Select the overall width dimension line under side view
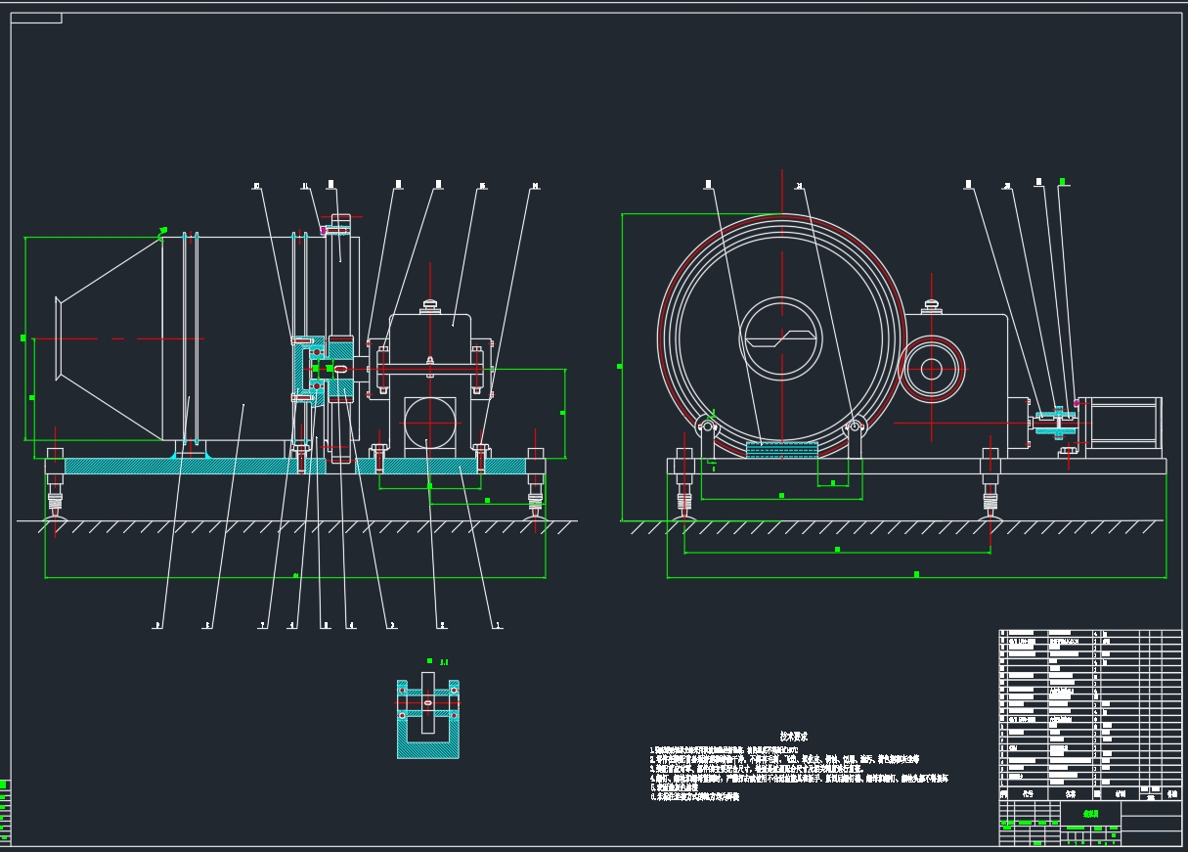Image resolution: width=1188 pixels, height=852 pixels. click(295, 577)
